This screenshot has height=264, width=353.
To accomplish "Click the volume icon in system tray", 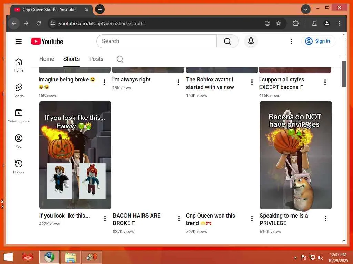I will click(320, 257).
